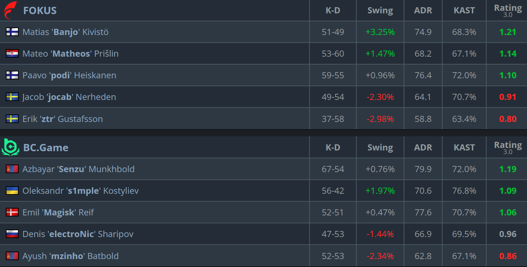The height and width of the screenshot is (267, 527).
Task: Click the Finnish flag beside Banjo
Action: pyautogui.click(x=12, y=32)
